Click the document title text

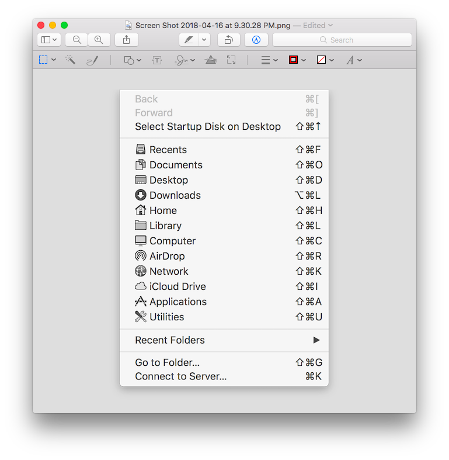213,26
